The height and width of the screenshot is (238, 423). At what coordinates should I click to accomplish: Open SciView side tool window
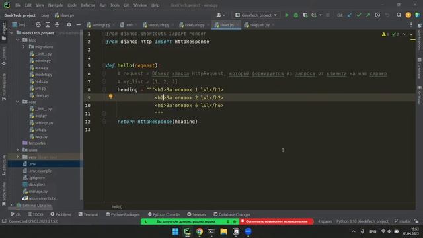[x=419, y=95]
